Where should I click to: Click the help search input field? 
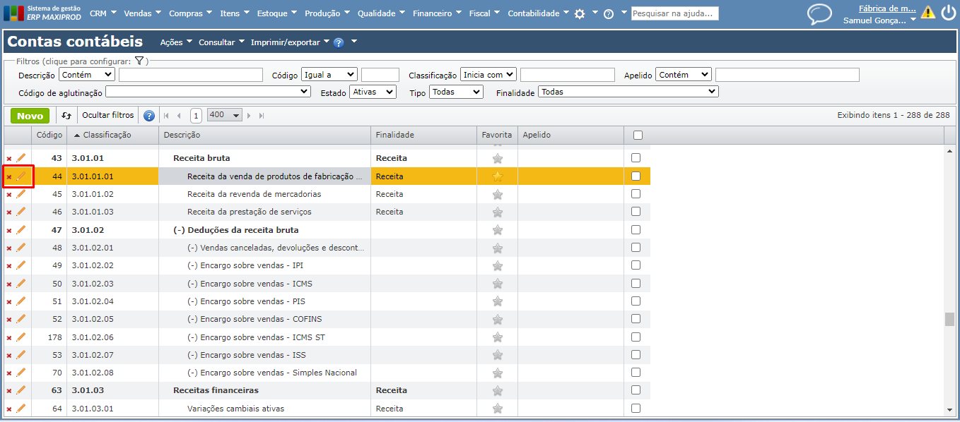pyautogui.click(x=674, y=13)
